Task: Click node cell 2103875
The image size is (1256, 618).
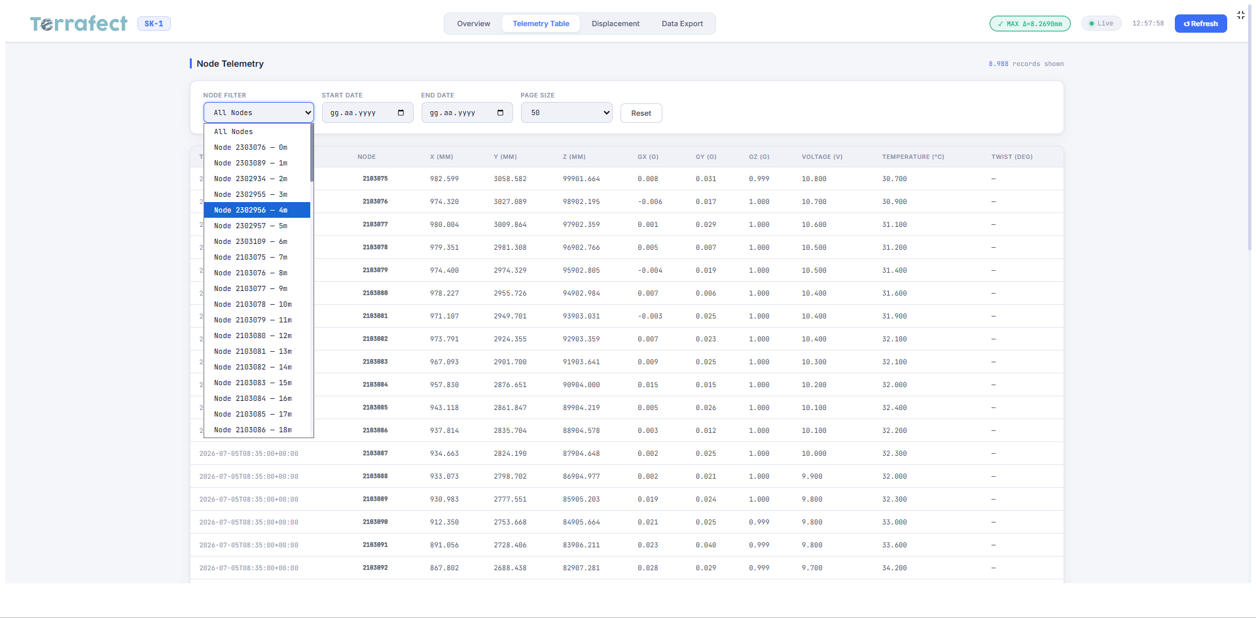Action: 375,179
